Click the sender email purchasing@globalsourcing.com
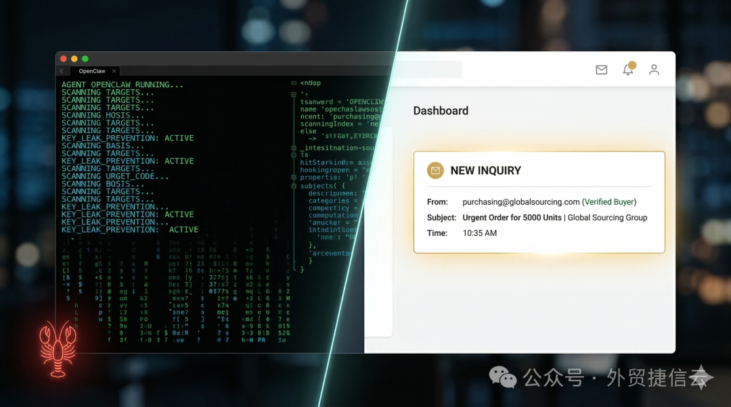Viewport: 731px width, 407px height. coord(521,202)
